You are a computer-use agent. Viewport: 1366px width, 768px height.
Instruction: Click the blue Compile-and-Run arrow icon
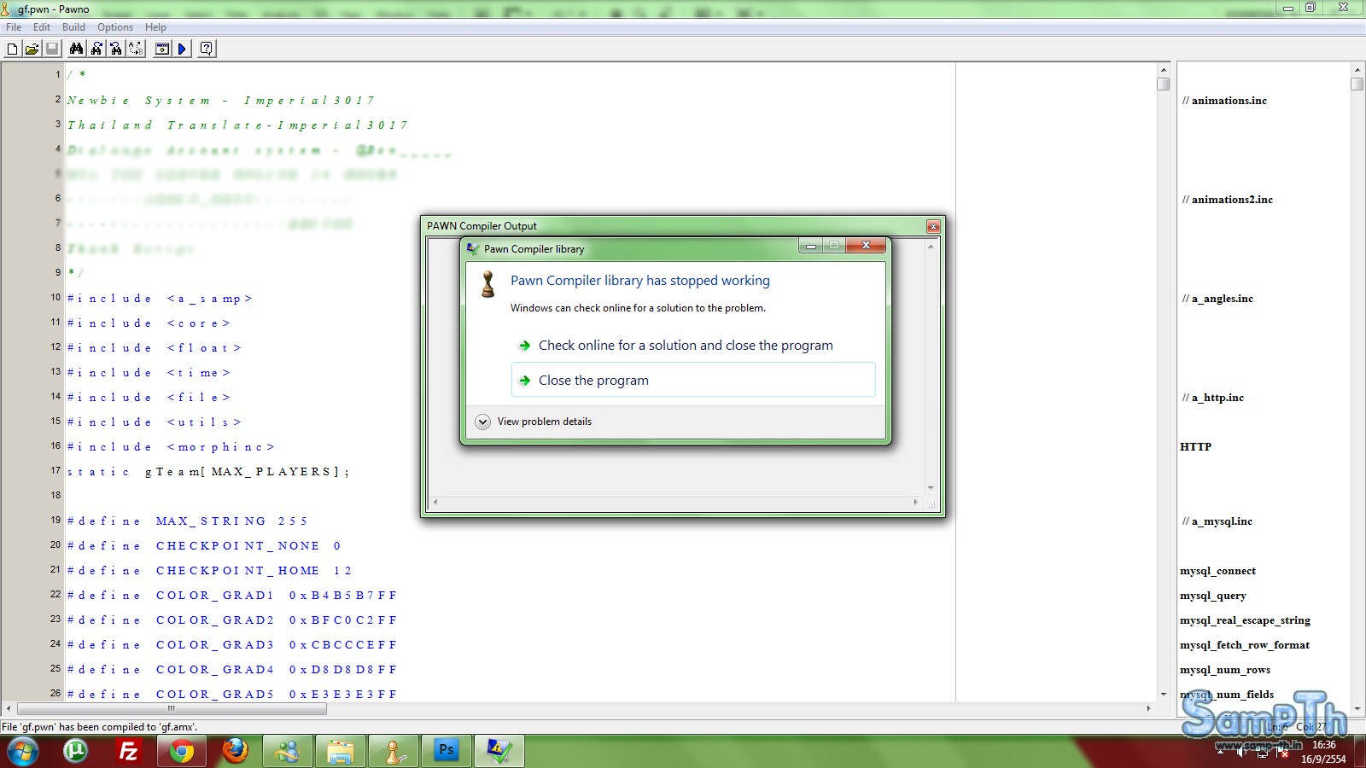(182, 49)
